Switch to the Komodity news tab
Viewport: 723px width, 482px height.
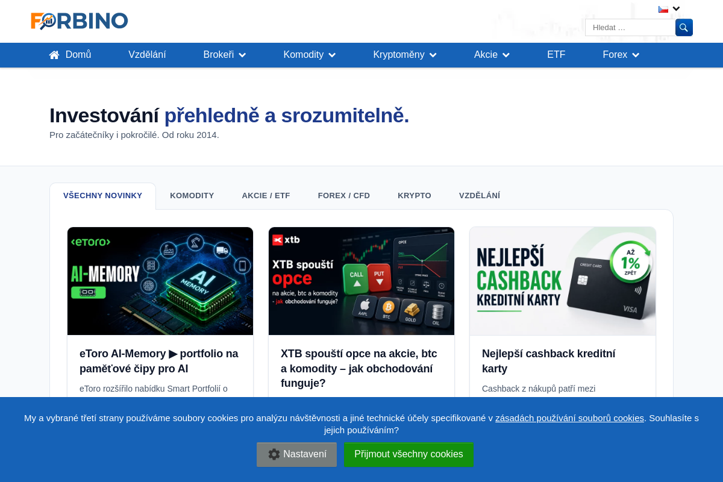192,196
